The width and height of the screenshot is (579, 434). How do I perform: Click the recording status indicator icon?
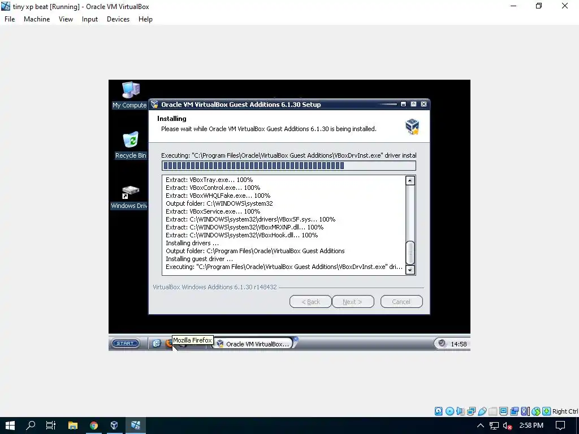pos(514,411)
